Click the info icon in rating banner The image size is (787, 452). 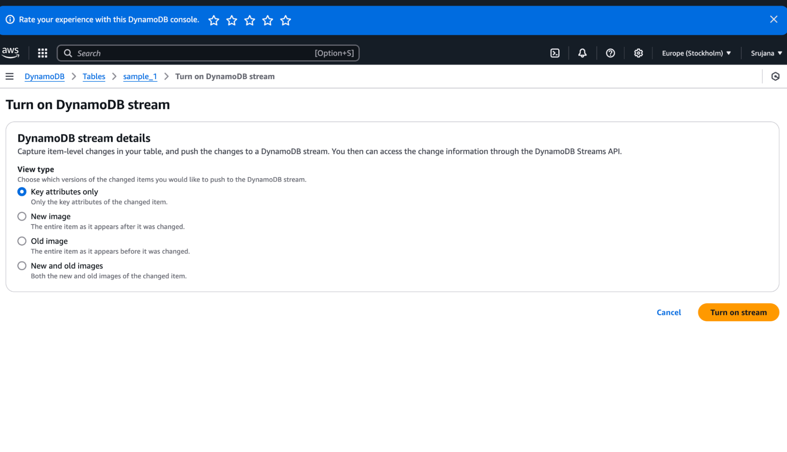10,19
